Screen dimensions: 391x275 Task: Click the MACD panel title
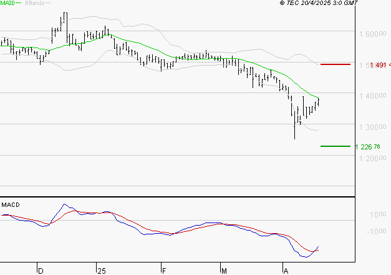[x=11, y=204]
